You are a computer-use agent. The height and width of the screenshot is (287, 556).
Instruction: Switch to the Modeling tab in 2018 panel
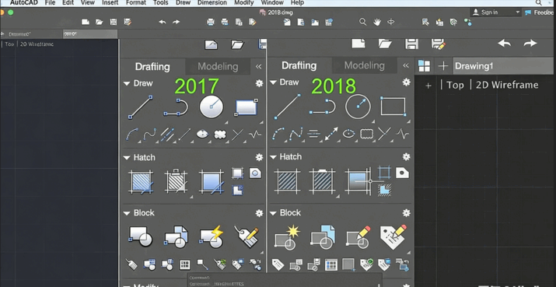tap(364, 65)
